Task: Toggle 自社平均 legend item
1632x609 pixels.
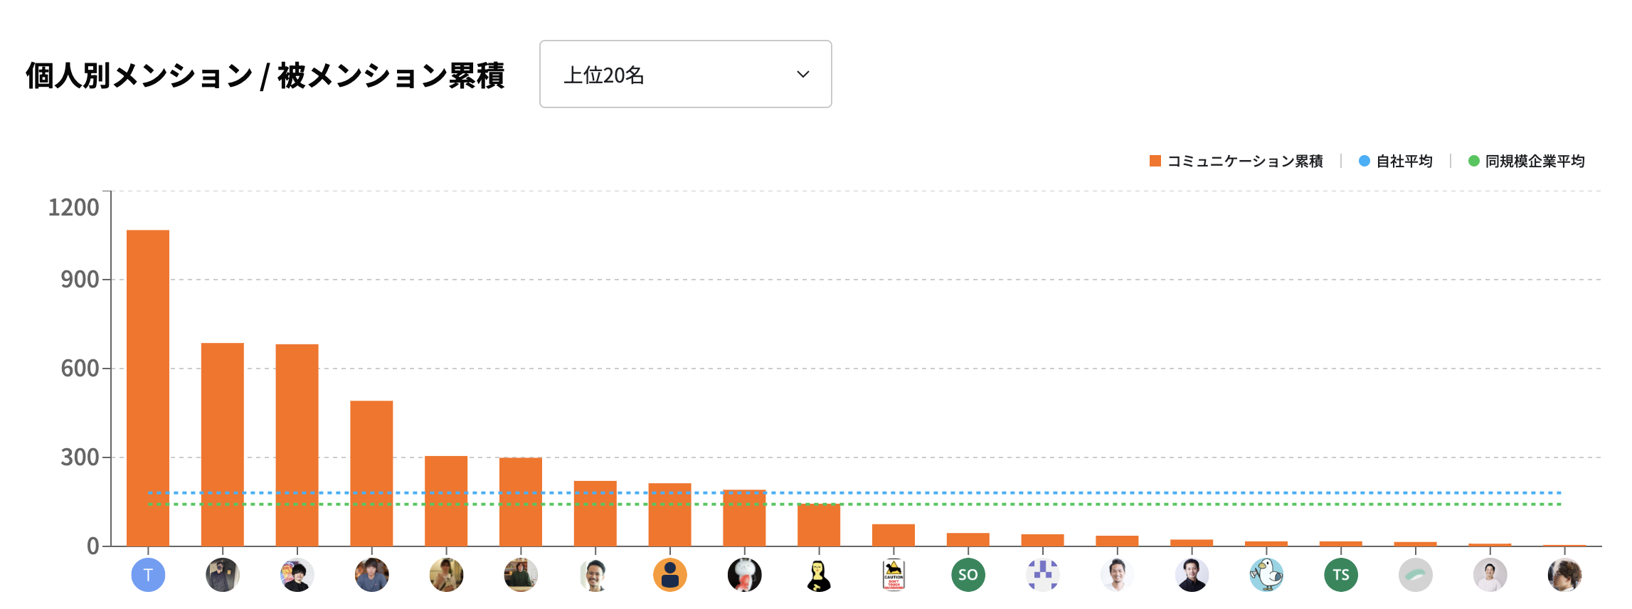Action: [1396, 161]
